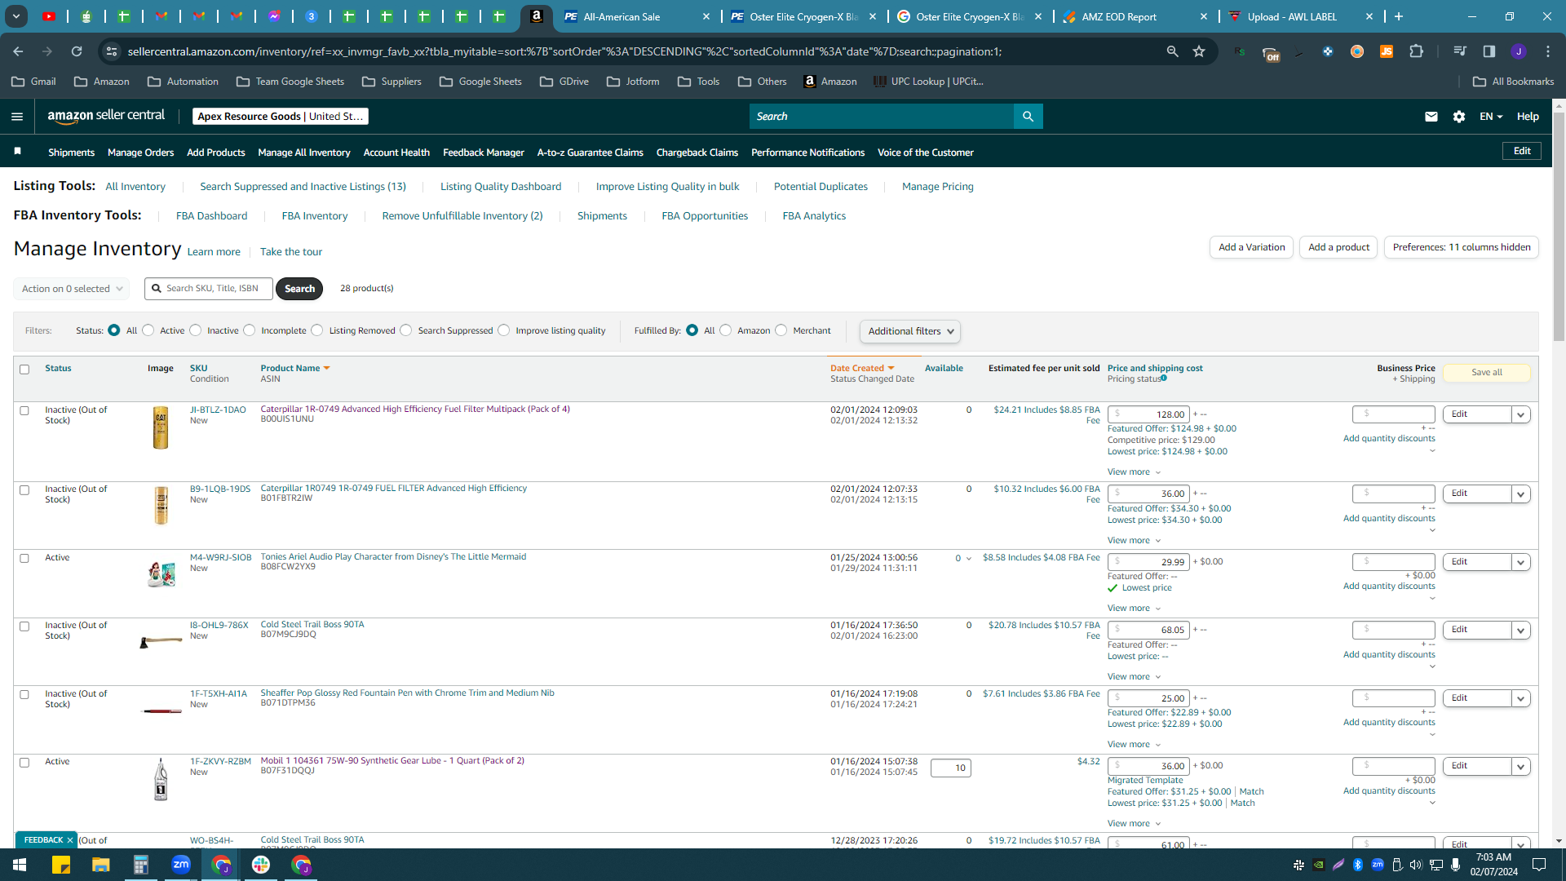
Task: Expand View more for Sheaffer Pop pen row
Action: pyautogui.click(x=1134, y=744)
